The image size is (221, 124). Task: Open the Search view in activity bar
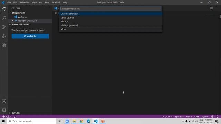coord(4,18)
